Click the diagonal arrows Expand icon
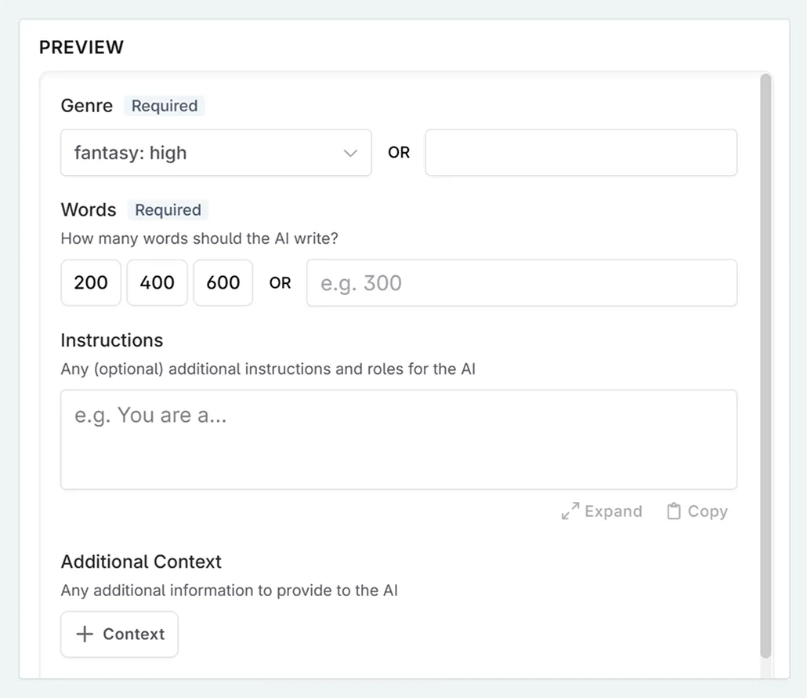This screenshot has width=807, height=698. (x=571, y=511)
